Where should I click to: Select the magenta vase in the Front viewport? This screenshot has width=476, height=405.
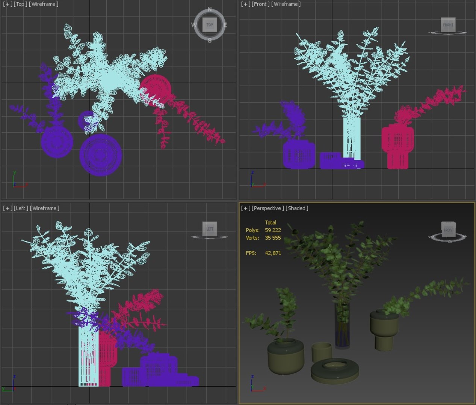click(x=398, y=146)
